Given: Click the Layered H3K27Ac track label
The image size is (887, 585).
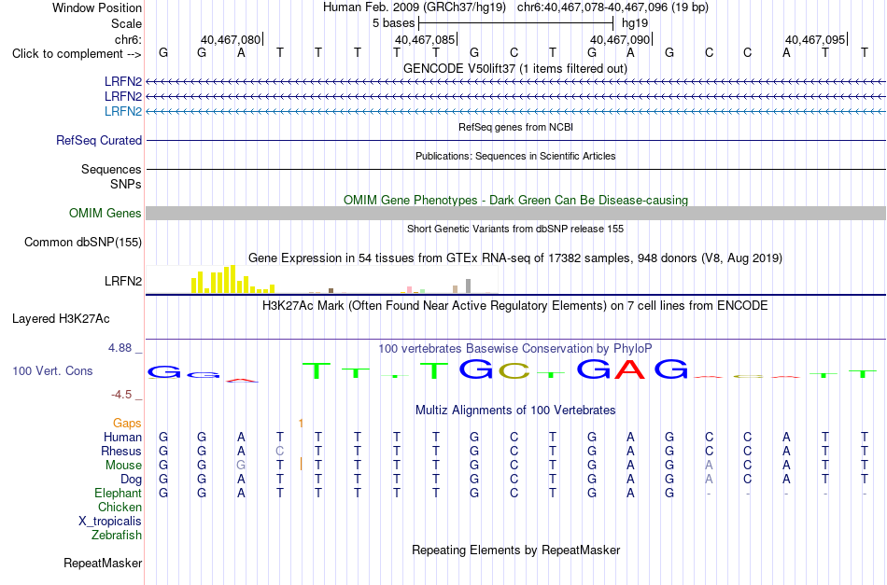Looking at the screenshot, I should coord(61,319).
